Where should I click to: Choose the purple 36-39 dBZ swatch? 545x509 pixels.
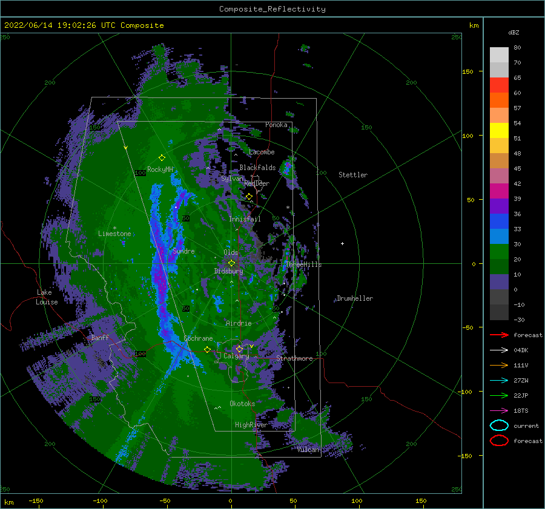(x=499, y=206)
